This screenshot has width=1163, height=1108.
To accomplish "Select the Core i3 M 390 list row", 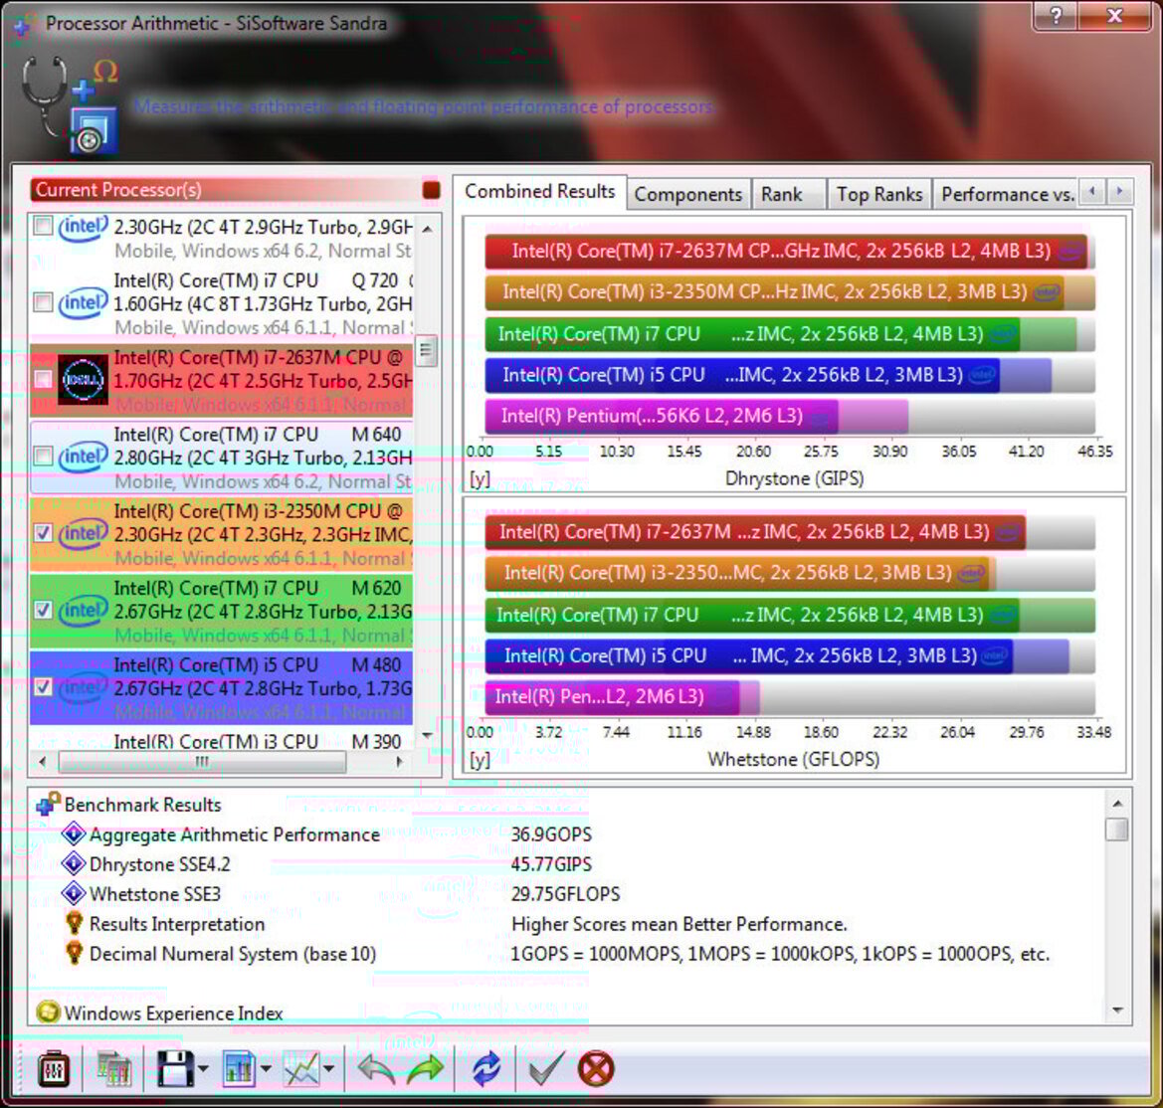I will pos(222,740).
